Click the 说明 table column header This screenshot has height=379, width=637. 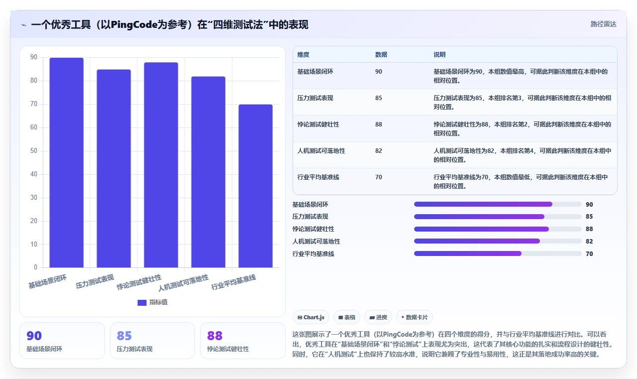(439, 55)
